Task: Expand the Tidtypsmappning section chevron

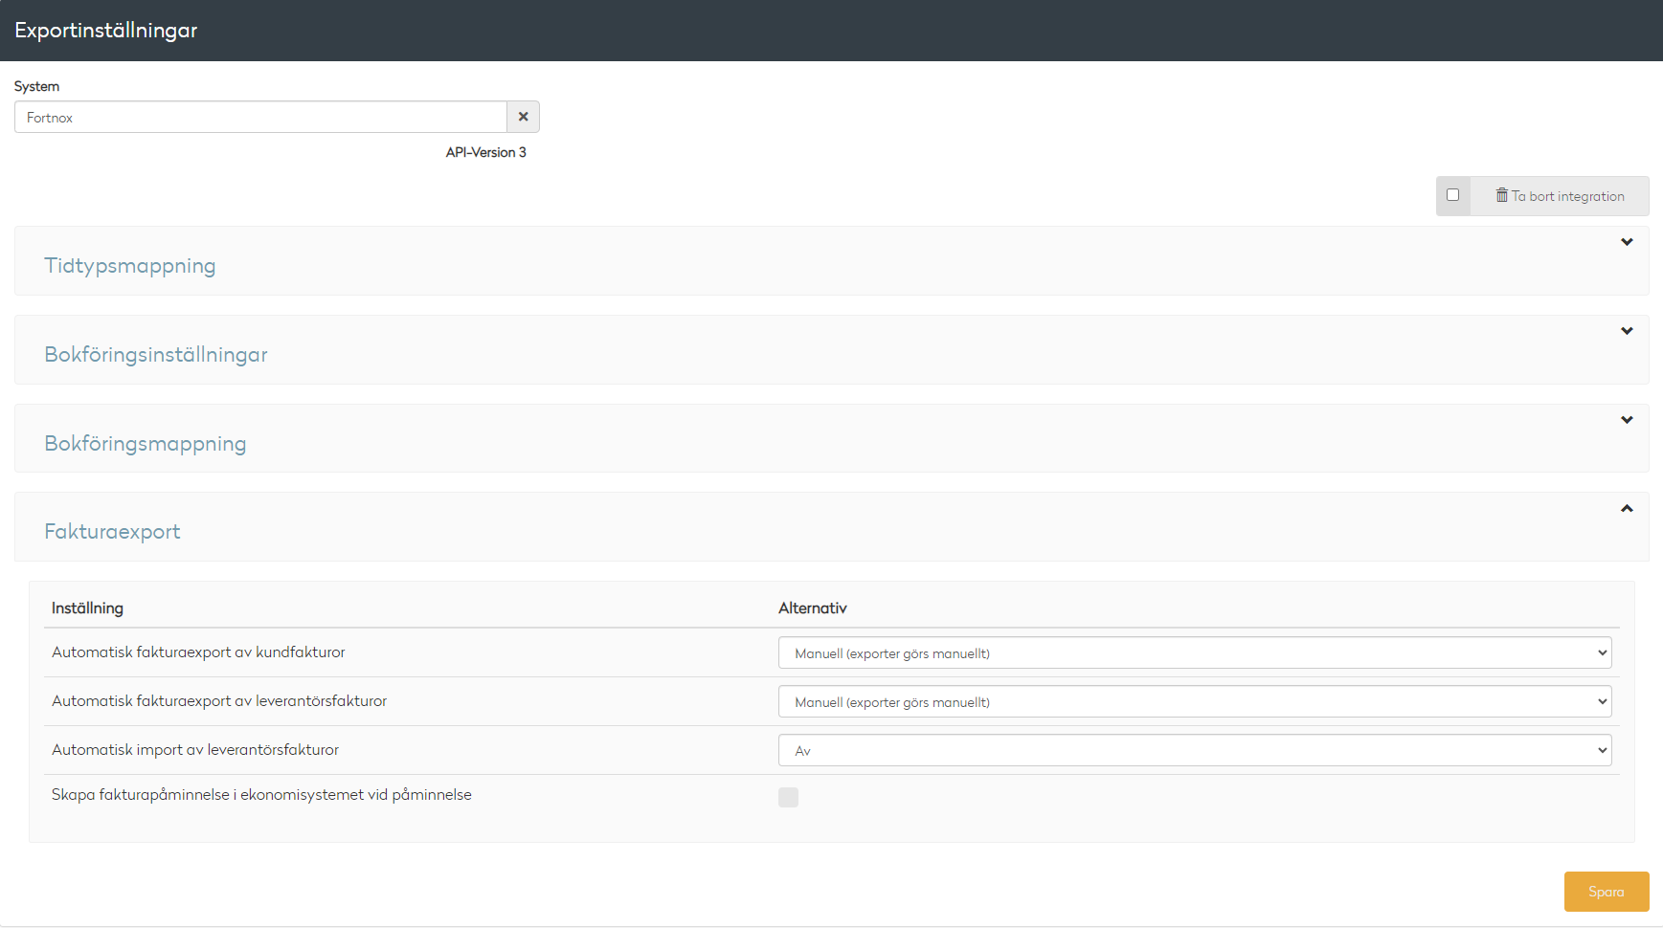Action: [1627, 242]
